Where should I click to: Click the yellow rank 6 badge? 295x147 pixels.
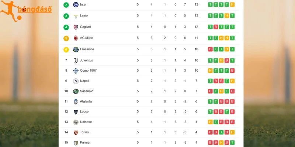(66, 50)
